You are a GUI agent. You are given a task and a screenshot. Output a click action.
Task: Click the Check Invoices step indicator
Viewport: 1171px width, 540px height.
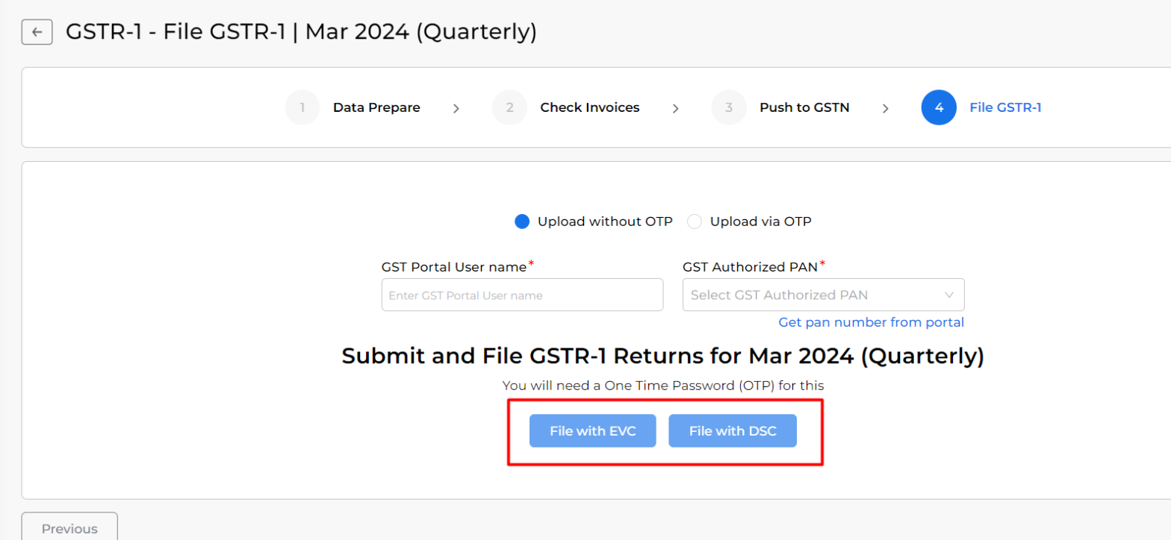[x=509, y=107]
